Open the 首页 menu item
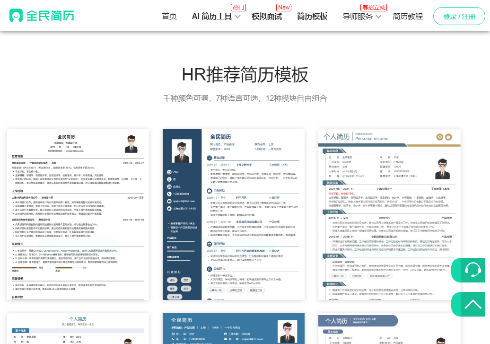The height and width of the screenshot is (344, 490). click(169, 16)
